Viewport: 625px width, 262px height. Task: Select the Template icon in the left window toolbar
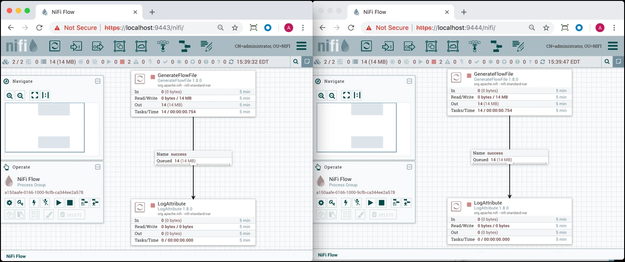[185, 46]
